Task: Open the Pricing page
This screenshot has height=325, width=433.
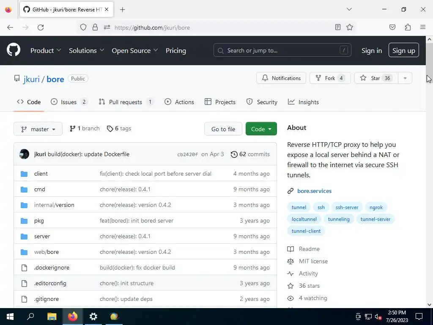Action: pyautogui.click(x=176, y=51)
